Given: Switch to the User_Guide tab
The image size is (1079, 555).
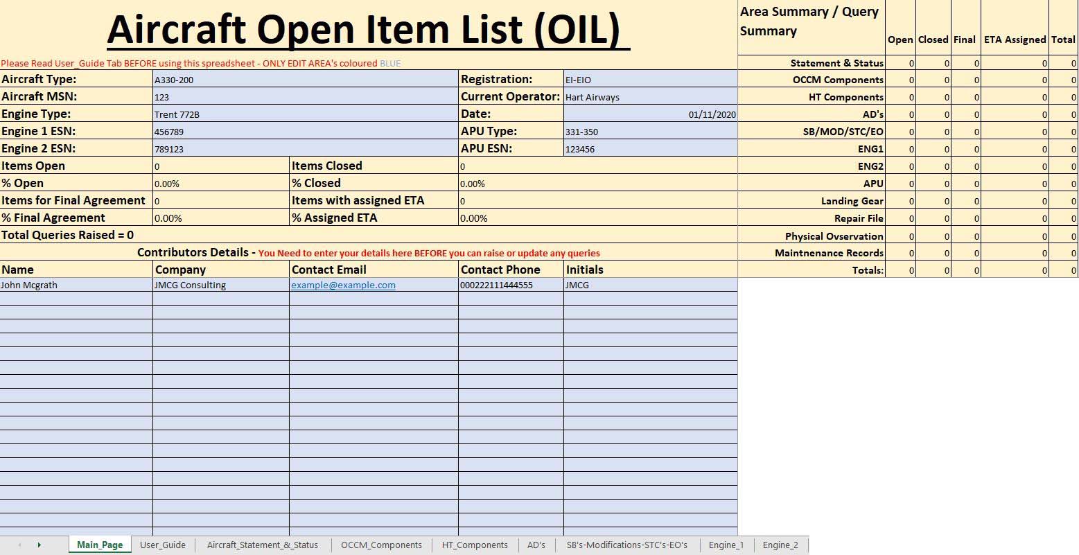Looking at the screenshot, I should point(162,545).
